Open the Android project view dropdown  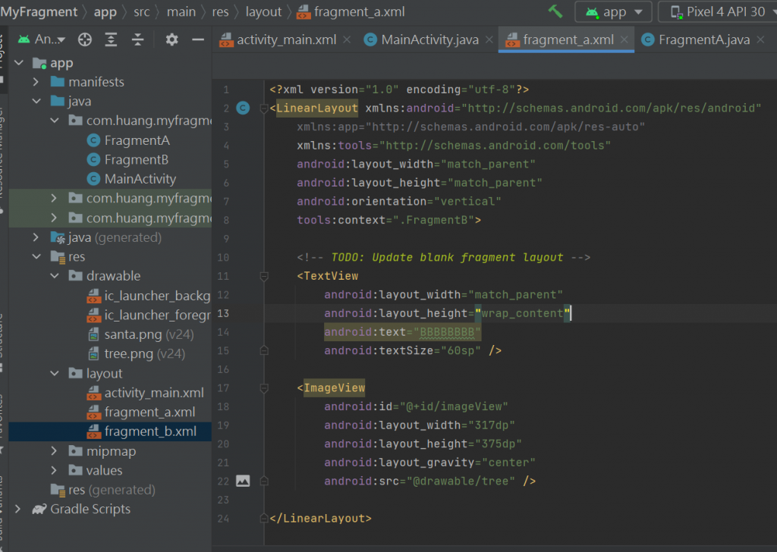(x=42, y=39)
